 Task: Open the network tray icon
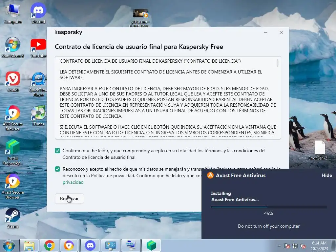point(295,246)
